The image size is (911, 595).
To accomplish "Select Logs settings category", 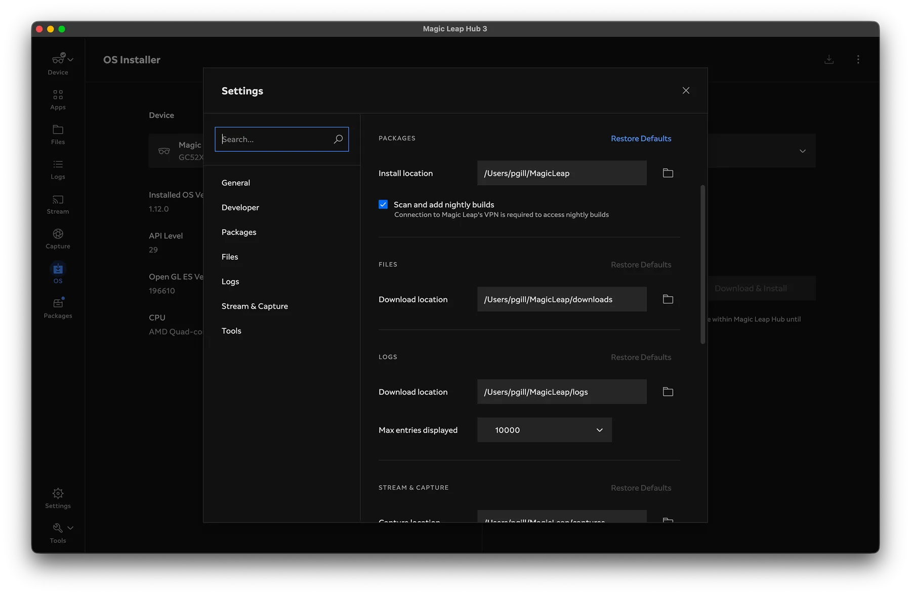I will coord(230,282).
